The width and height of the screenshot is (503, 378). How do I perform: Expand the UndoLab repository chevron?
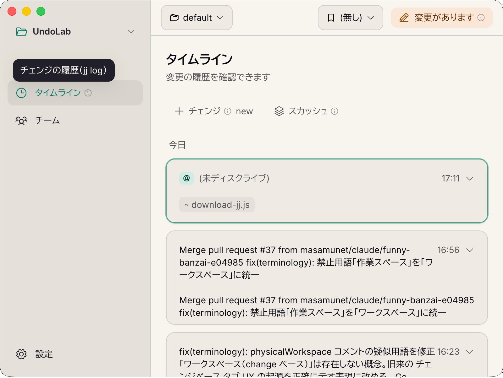tap(131, 32)
